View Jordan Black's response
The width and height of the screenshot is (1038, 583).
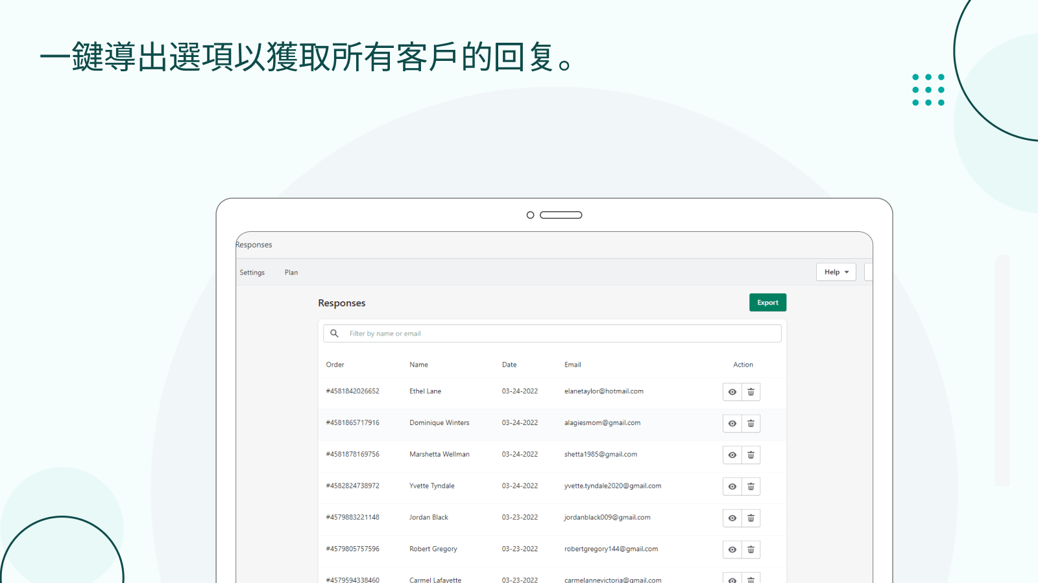(732, 518)
